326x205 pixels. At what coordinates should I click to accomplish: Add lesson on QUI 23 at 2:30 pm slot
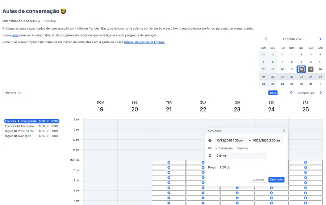coord(237,188)
